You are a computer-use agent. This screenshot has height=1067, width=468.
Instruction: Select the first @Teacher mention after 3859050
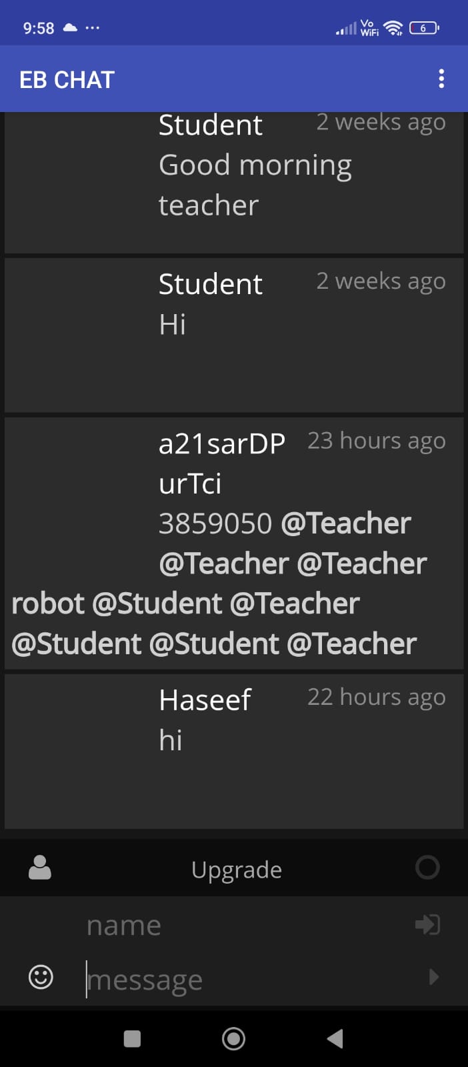(346, 523)
